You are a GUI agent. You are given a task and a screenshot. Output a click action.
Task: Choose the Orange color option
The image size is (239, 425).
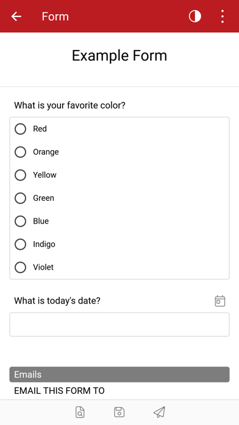pos(20,152)
